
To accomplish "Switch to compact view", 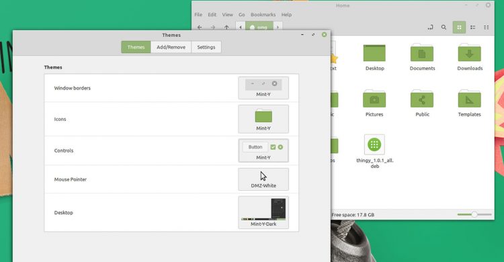I will [x=487, y=28].
